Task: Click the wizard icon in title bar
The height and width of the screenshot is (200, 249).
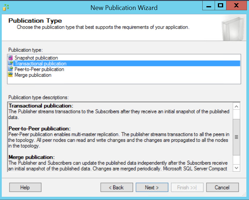Action: [x=6, y=7]
